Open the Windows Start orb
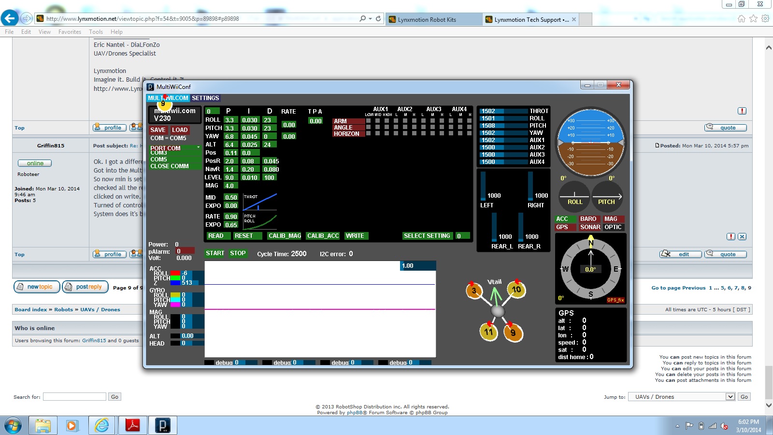 13,425
